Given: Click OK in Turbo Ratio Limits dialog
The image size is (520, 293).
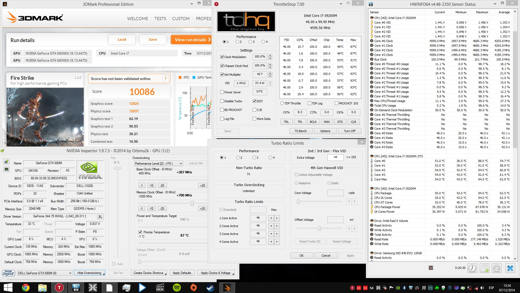Looking at the screenshot, I should 301,256.
